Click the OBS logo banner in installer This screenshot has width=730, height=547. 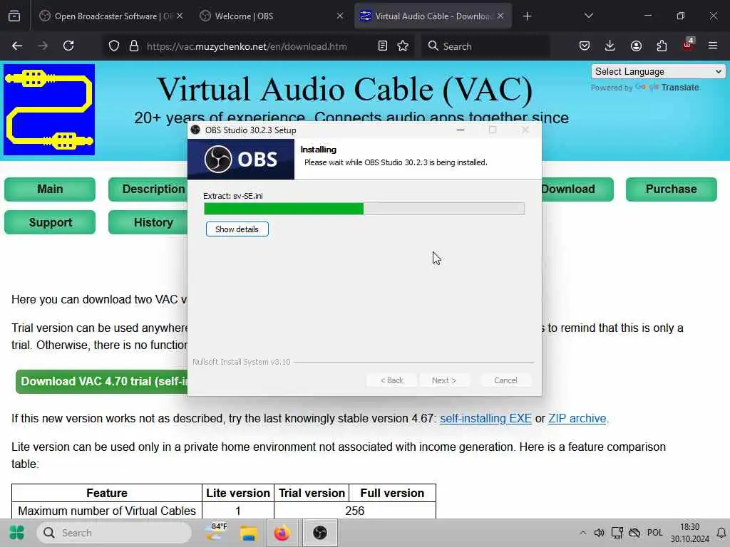(241, 159)
